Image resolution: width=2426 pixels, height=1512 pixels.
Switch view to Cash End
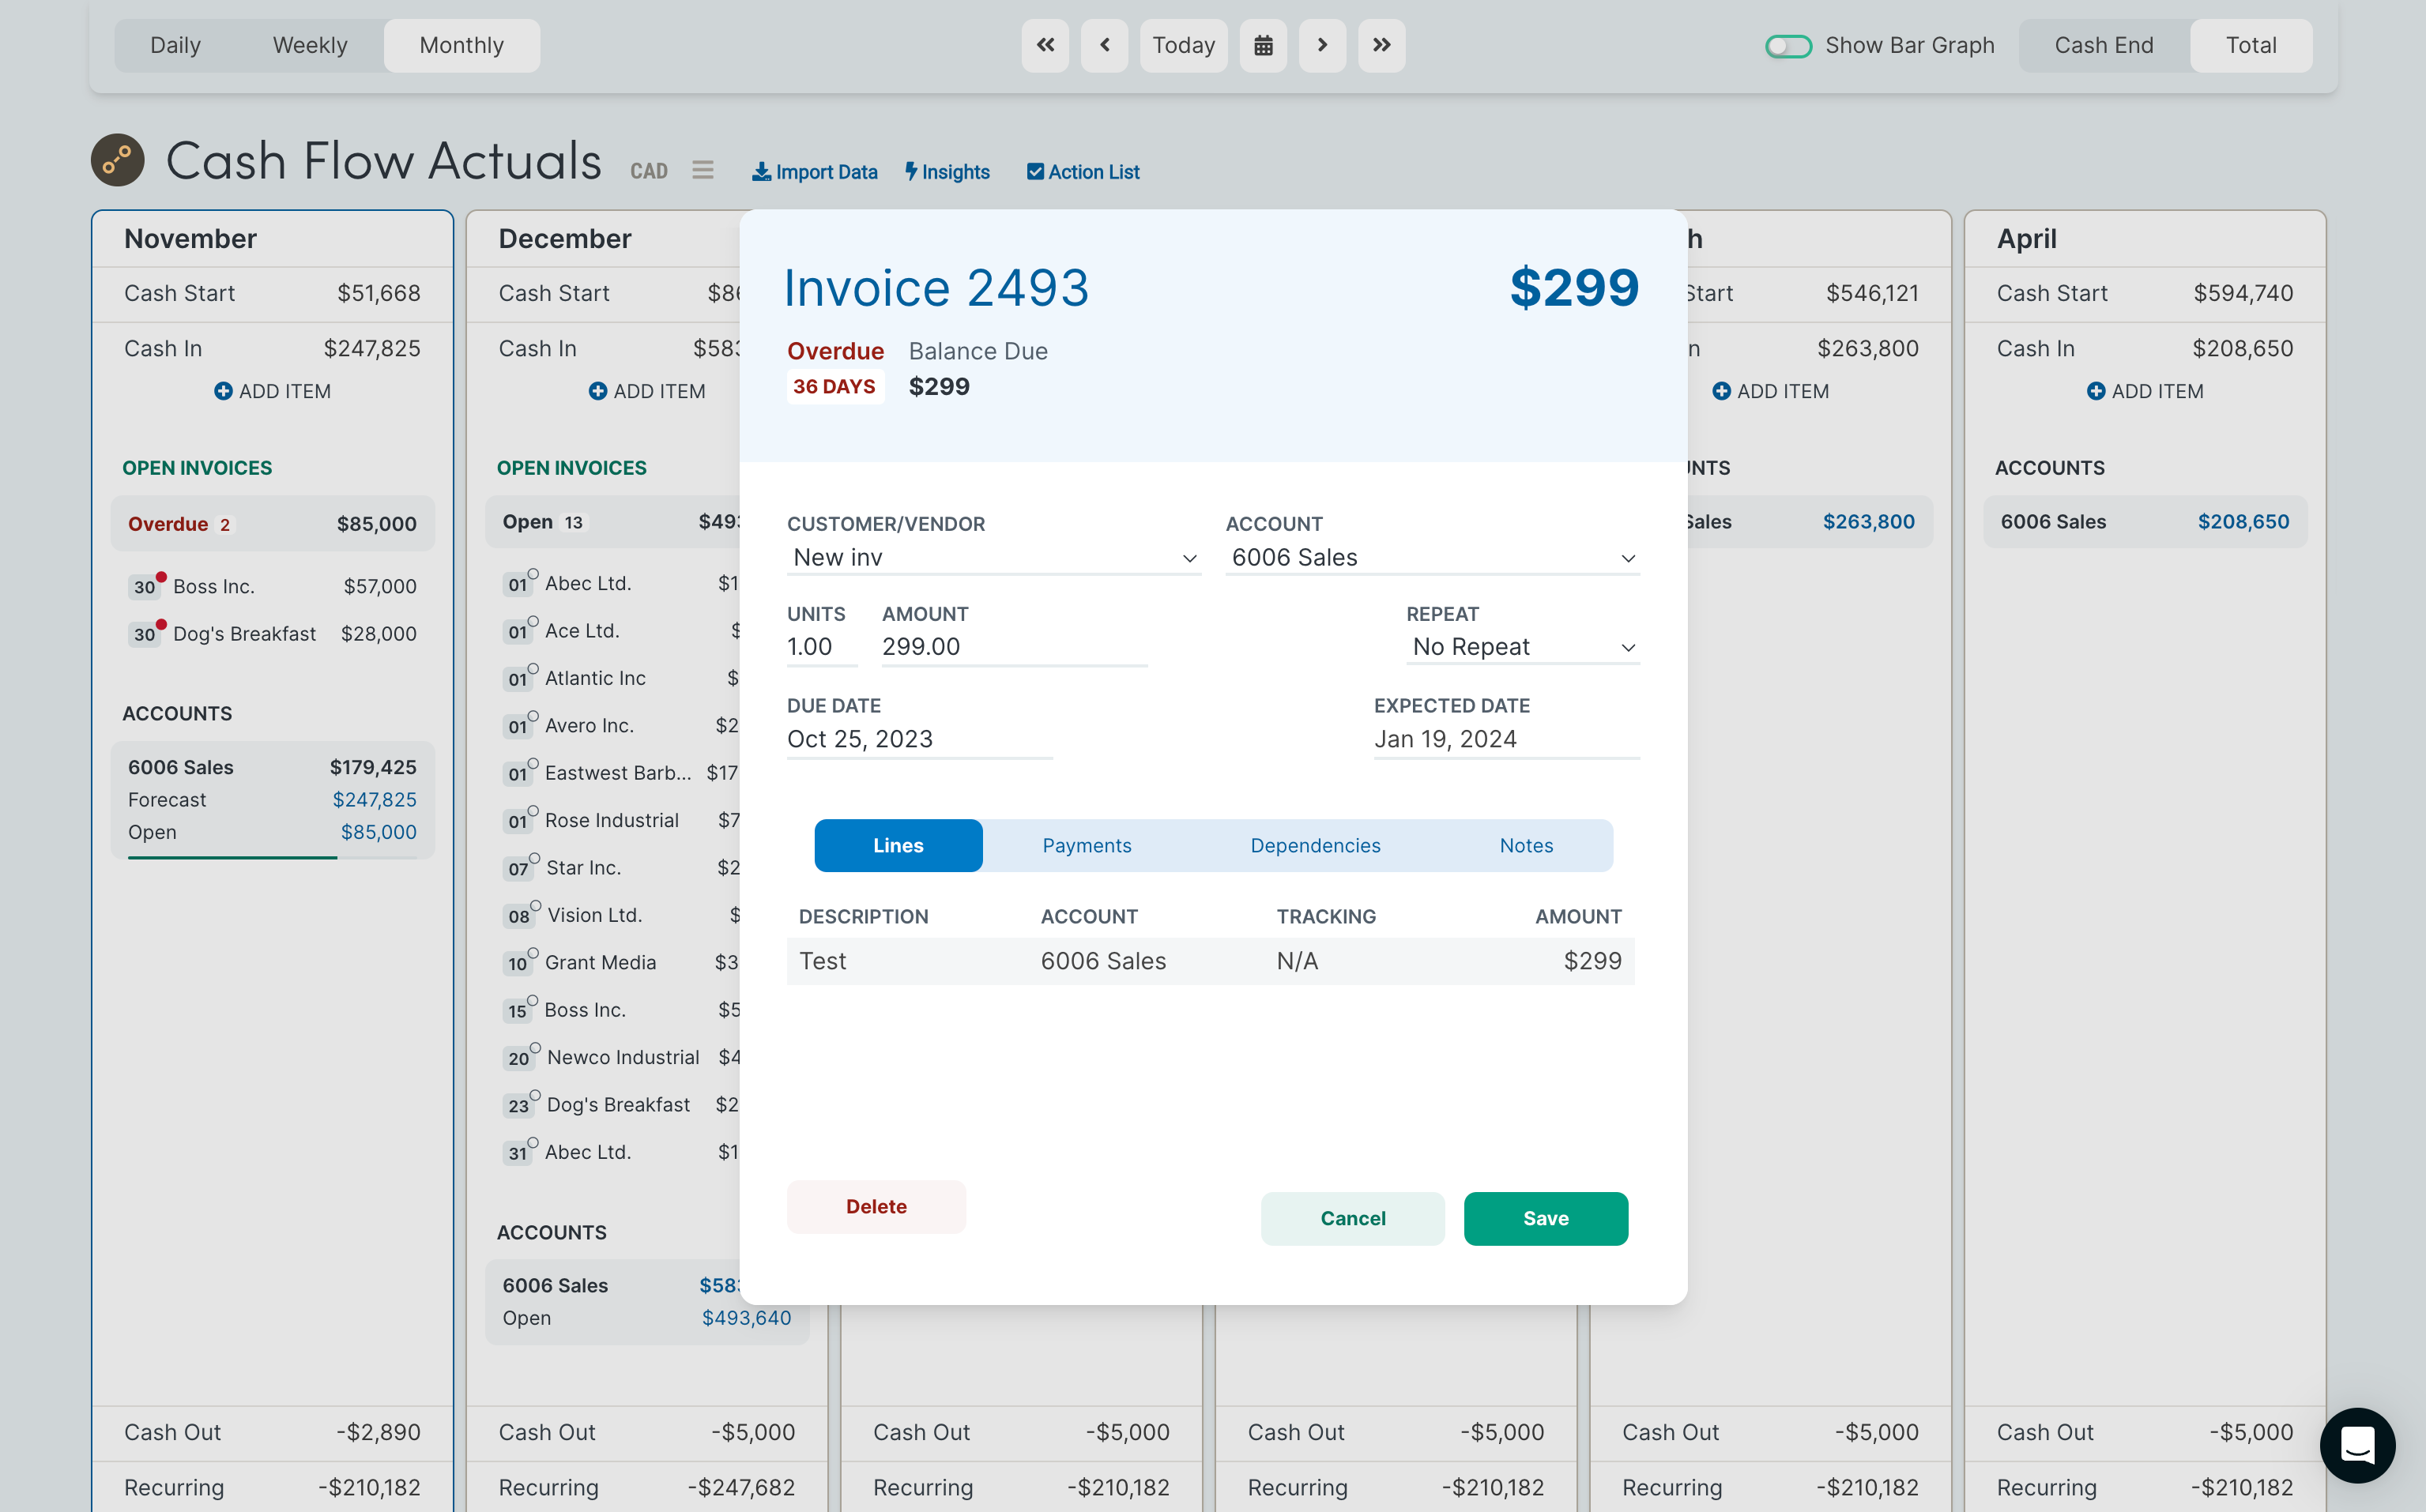click(2103, 45)
